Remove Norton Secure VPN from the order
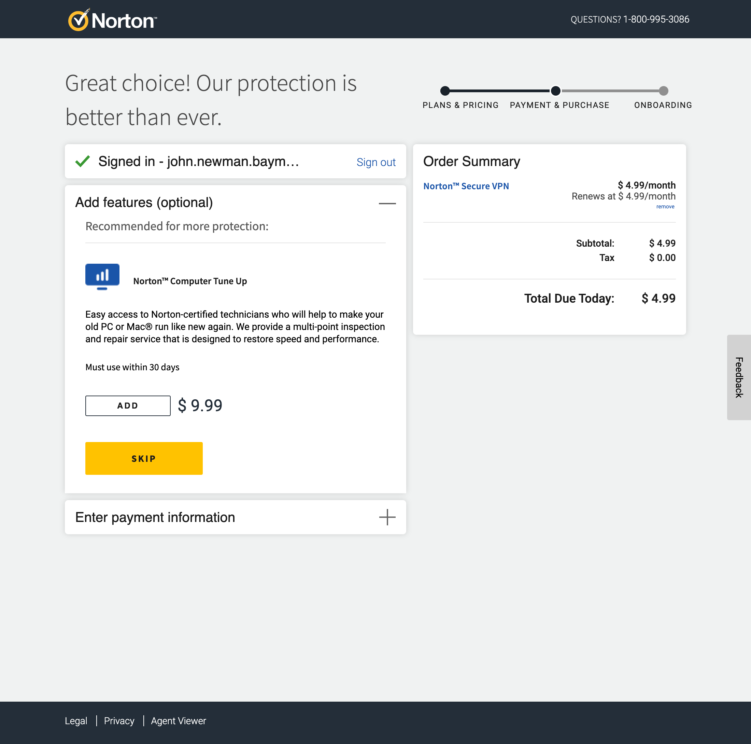Viewport: 751px width, 744px height. pyautogui.click(x=665, y=207)
